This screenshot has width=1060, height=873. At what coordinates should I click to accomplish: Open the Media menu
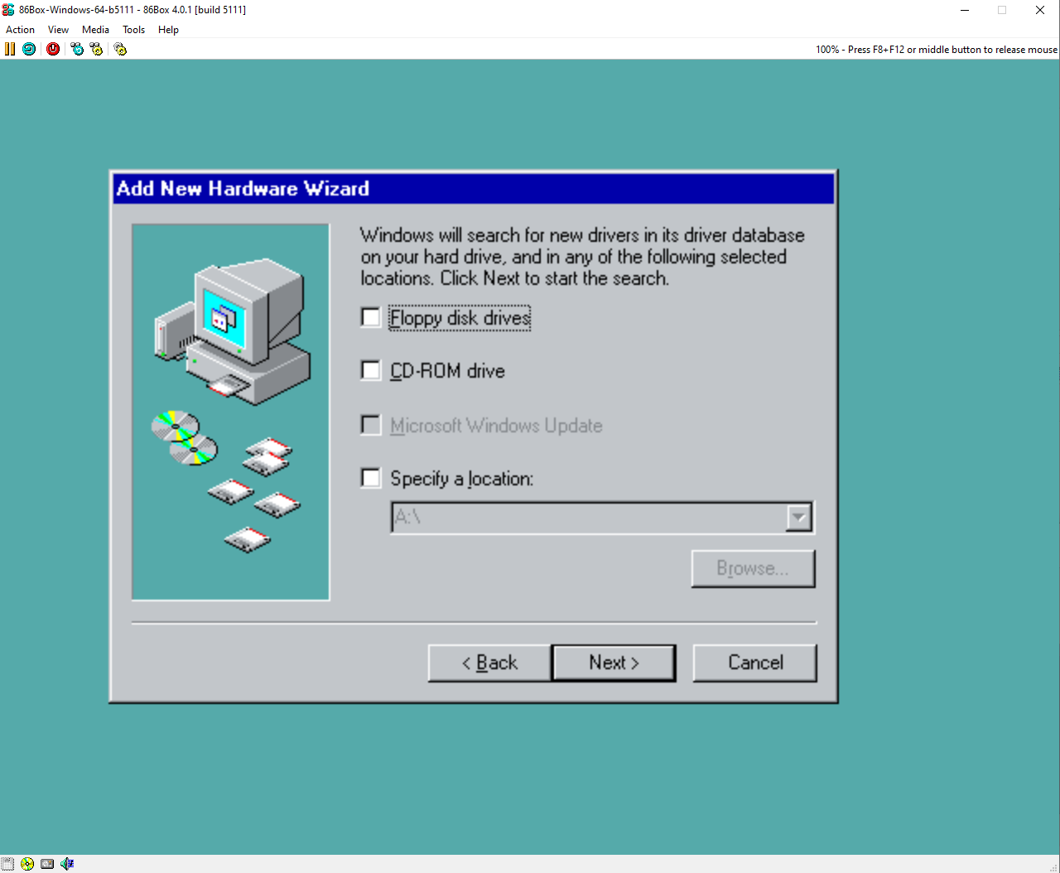click(95, 29)
